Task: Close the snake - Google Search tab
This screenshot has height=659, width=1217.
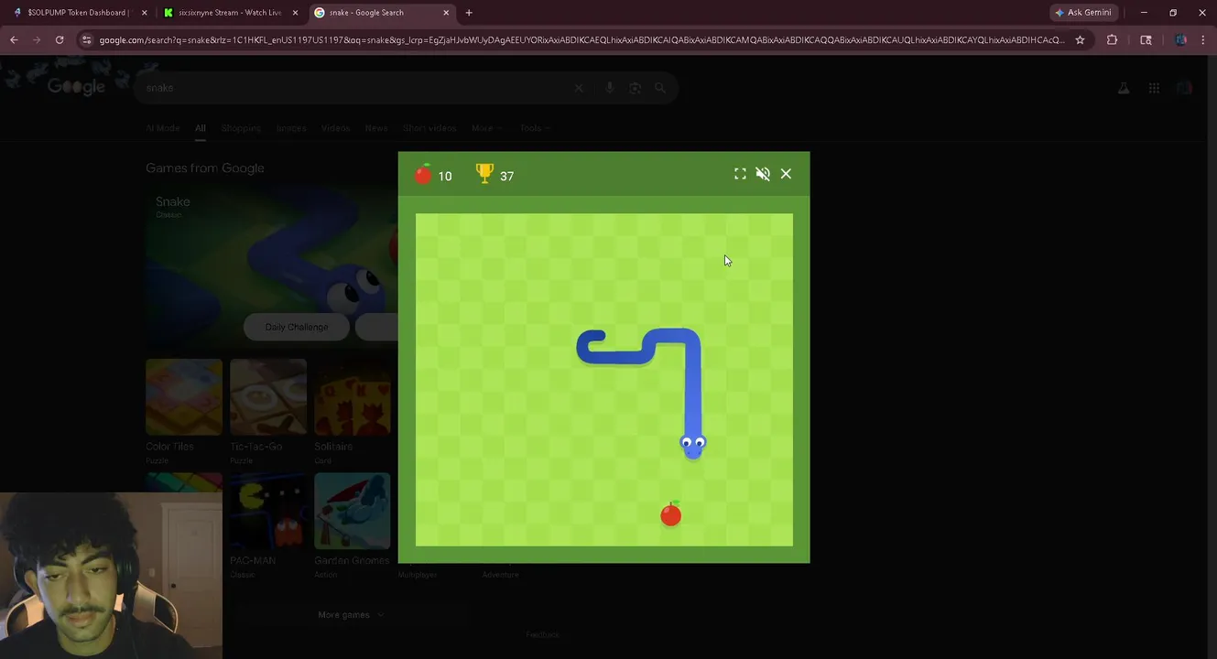Action: (x=446, y=13)
